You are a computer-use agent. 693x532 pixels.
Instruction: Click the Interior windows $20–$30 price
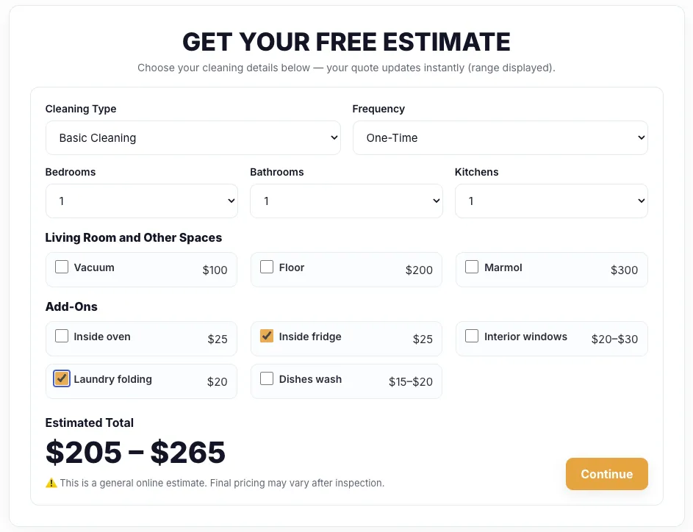[x=614, y=339]
